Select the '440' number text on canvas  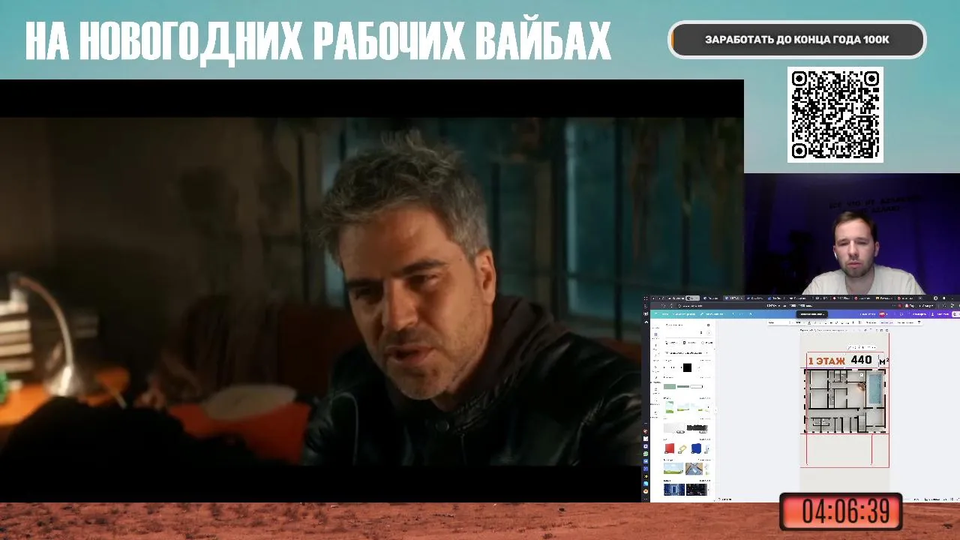(x=861, y=360)
